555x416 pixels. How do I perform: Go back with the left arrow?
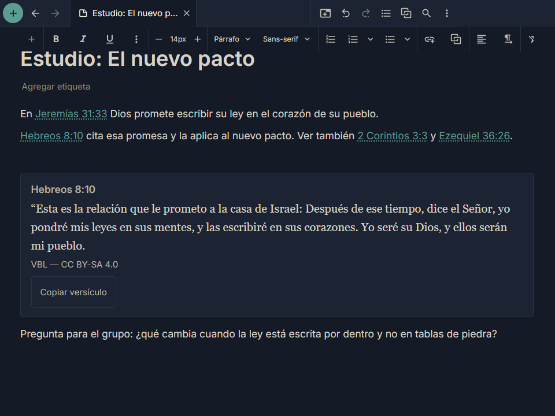[35, 13]
